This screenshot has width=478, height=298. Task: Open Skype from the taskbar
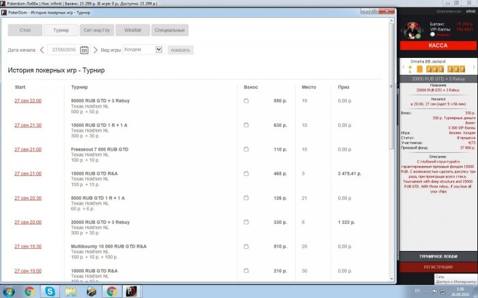[50, 292]
